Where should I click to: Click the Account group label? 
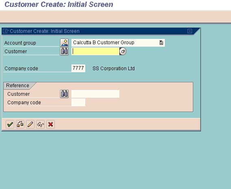coord(20,43)
